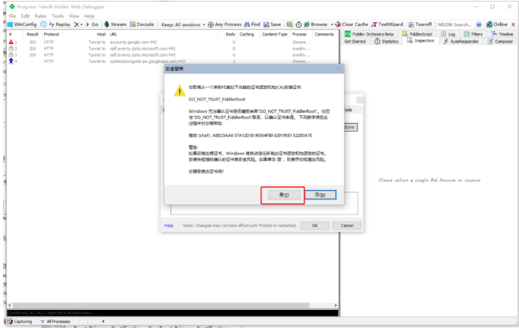
Task: Select the Any Process target picker
Action: pos(225,24)
